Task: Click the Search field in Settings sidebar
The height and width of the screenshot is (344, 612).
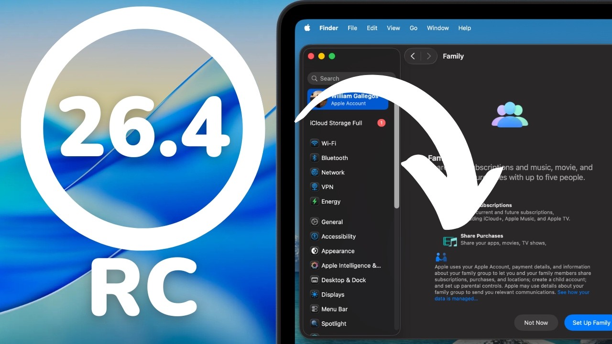Action: [351, 78]
